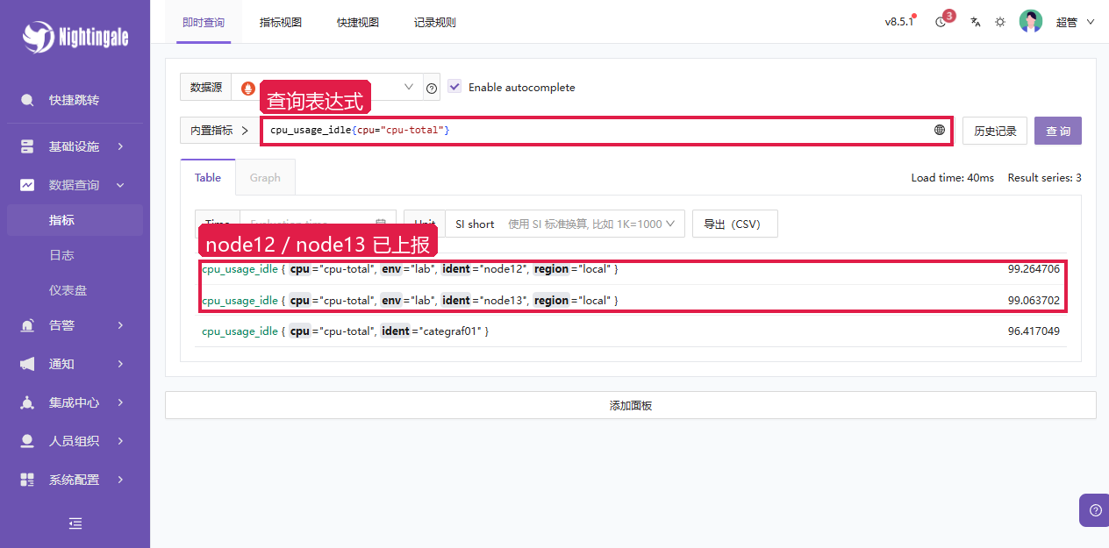Click the calendar icon in evaluation time
Screen dimensions: 1109x548
point(381,224)
